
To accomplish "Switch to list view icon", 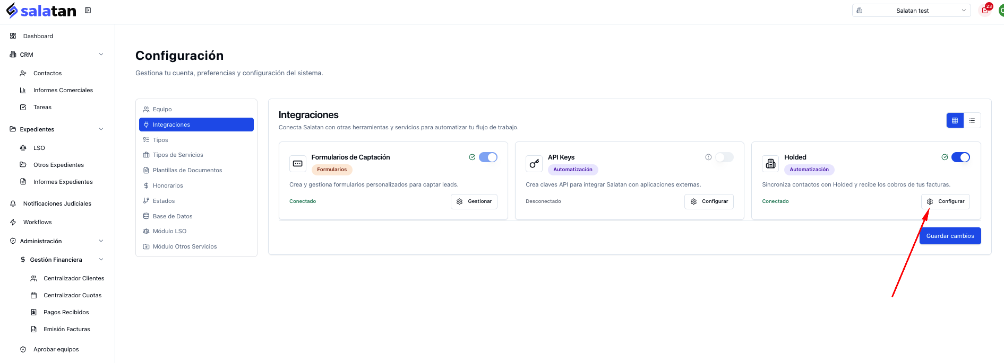I will 972,120.
